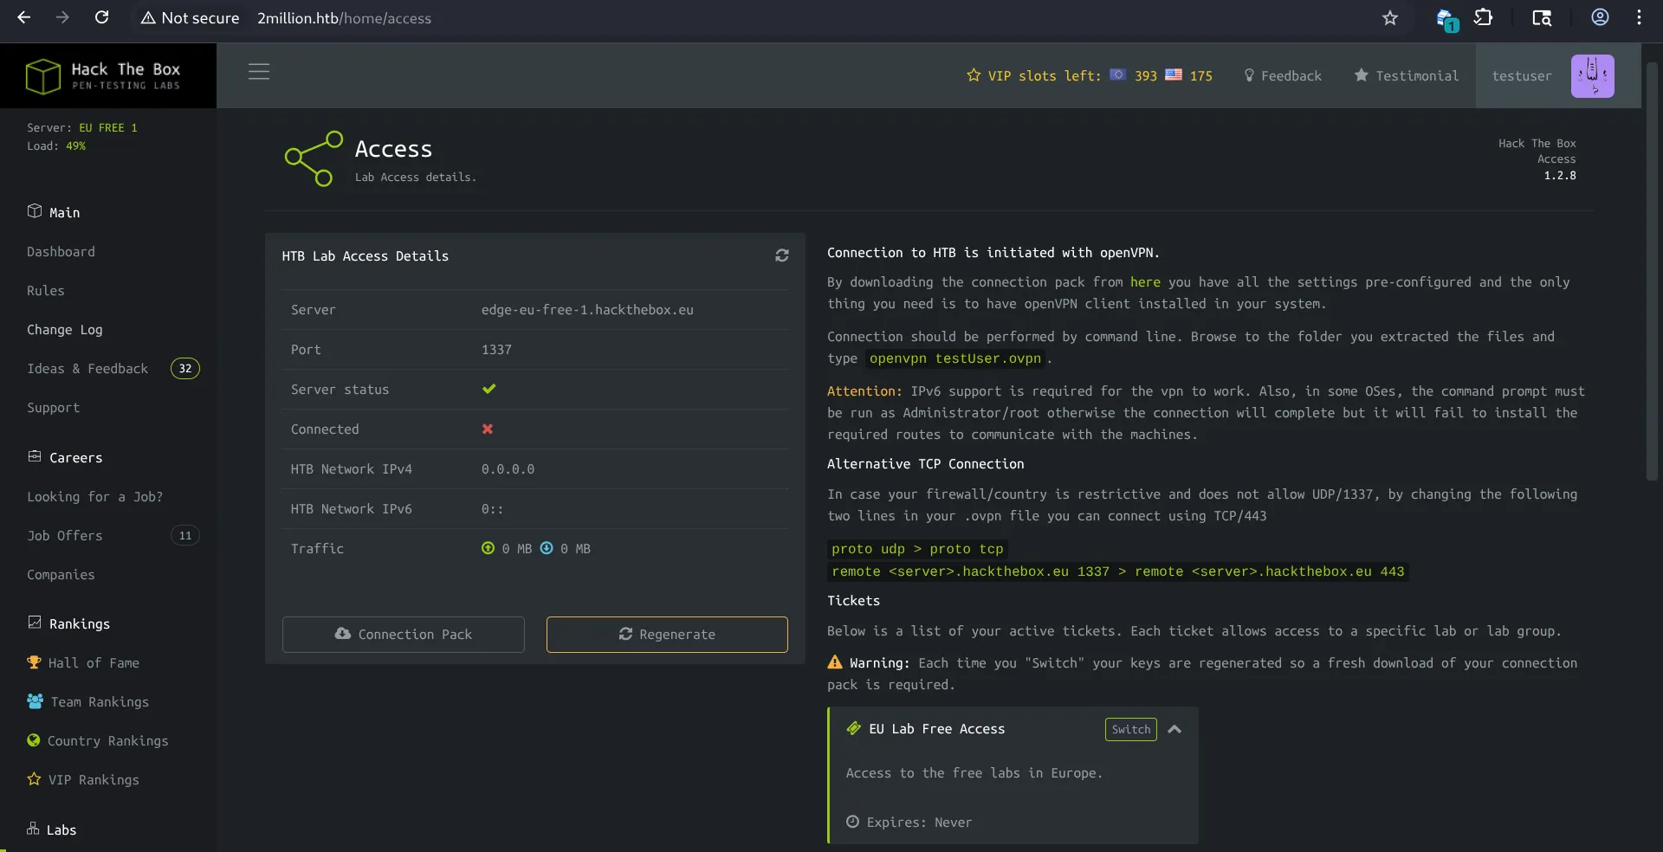Click the Traffic upload arrow icon
The image size is (1663, 852).
point(489,548)
